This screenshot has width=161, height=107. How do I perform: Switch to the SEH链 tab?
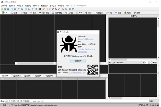[69, 13]
